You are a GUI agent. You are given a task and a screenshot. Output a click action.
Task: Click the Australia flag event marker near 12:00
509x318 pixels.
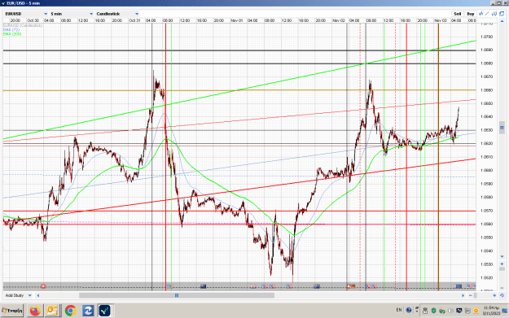click(204, 286)
